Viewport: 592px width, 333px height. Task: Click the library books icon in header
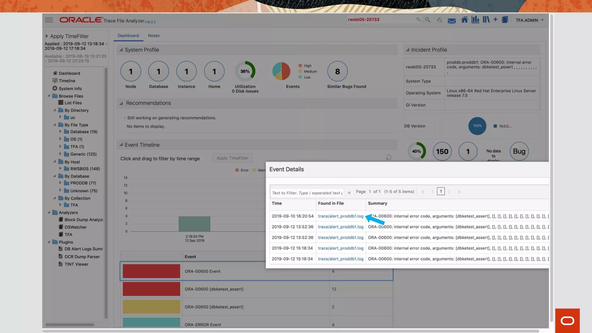pos(486,20)
